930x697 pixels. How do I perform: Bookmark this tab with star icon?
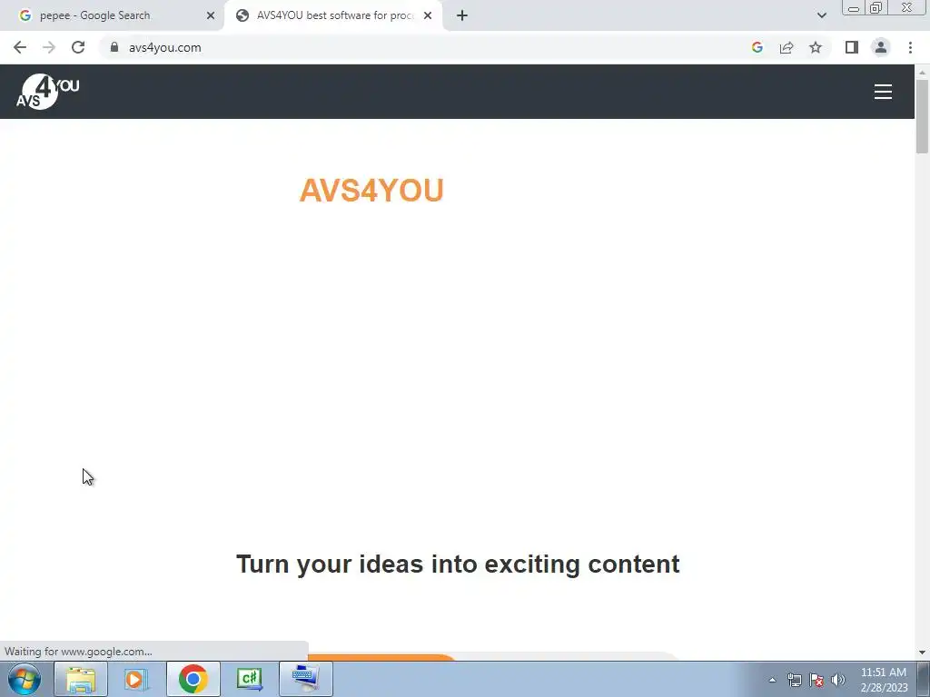click(x=816, y=47)
